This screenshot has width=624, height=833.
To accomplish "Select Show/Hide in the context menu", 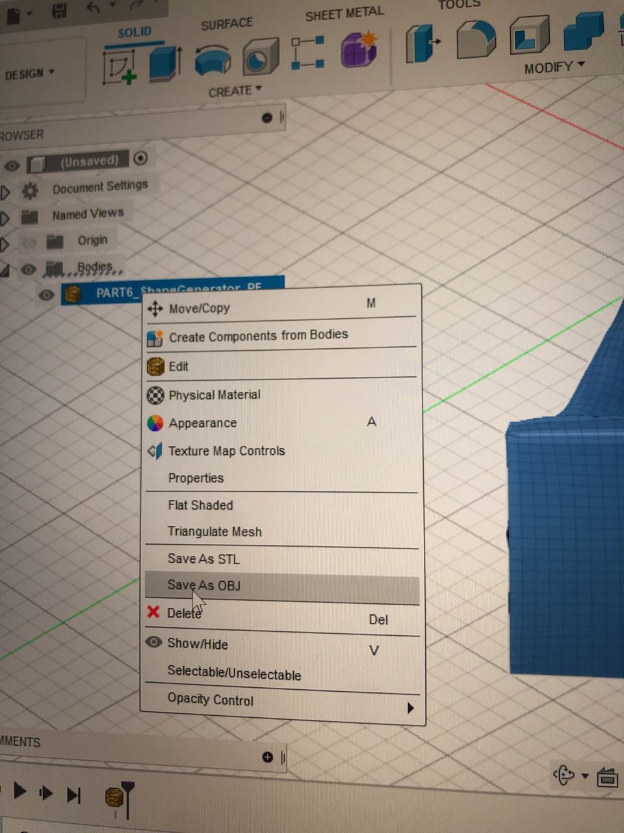I will click(282, 645).
